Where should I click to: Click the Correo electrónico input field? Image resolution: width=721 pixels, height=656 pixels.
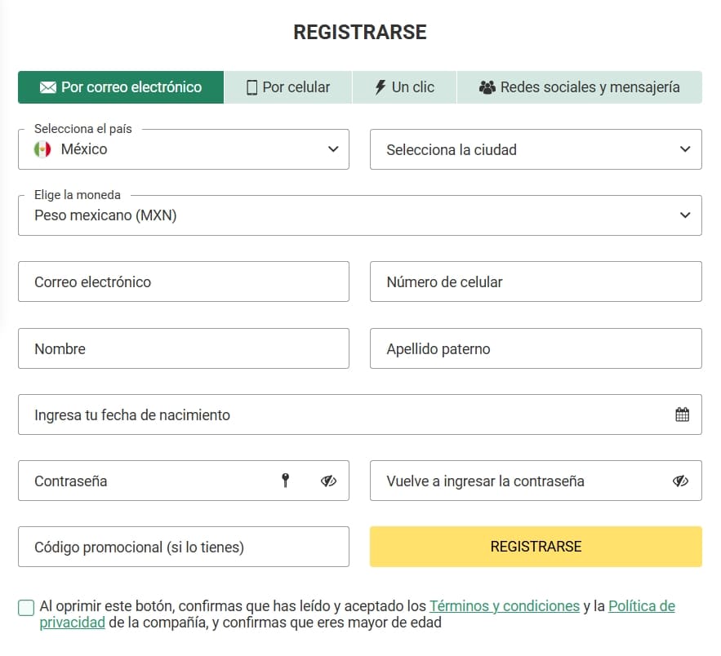(183, 281)
